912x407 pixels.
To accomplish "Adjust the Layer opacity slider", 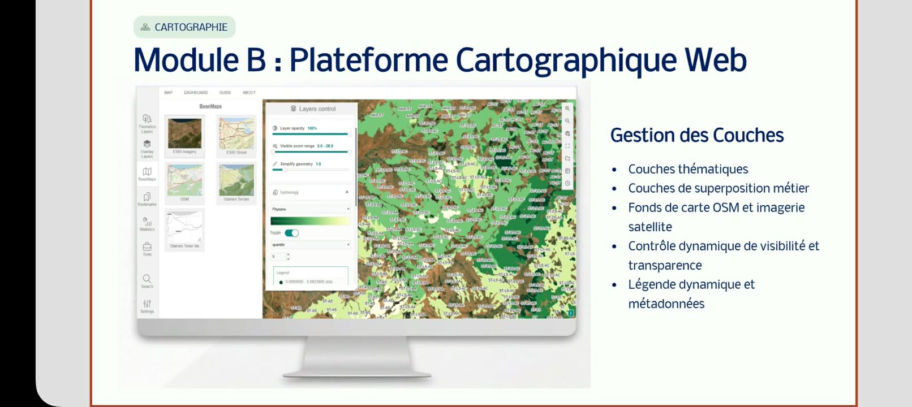I will tap(310, 134).
